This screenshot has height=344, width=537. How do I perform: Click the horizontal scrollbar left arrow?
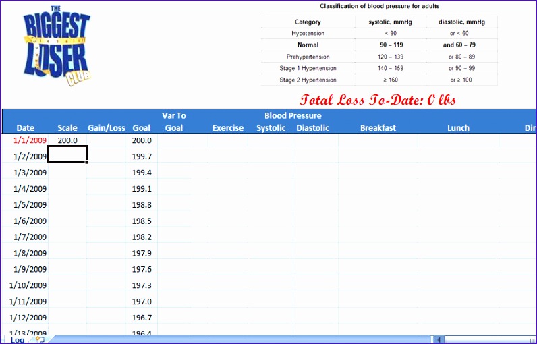pos(439,340)
